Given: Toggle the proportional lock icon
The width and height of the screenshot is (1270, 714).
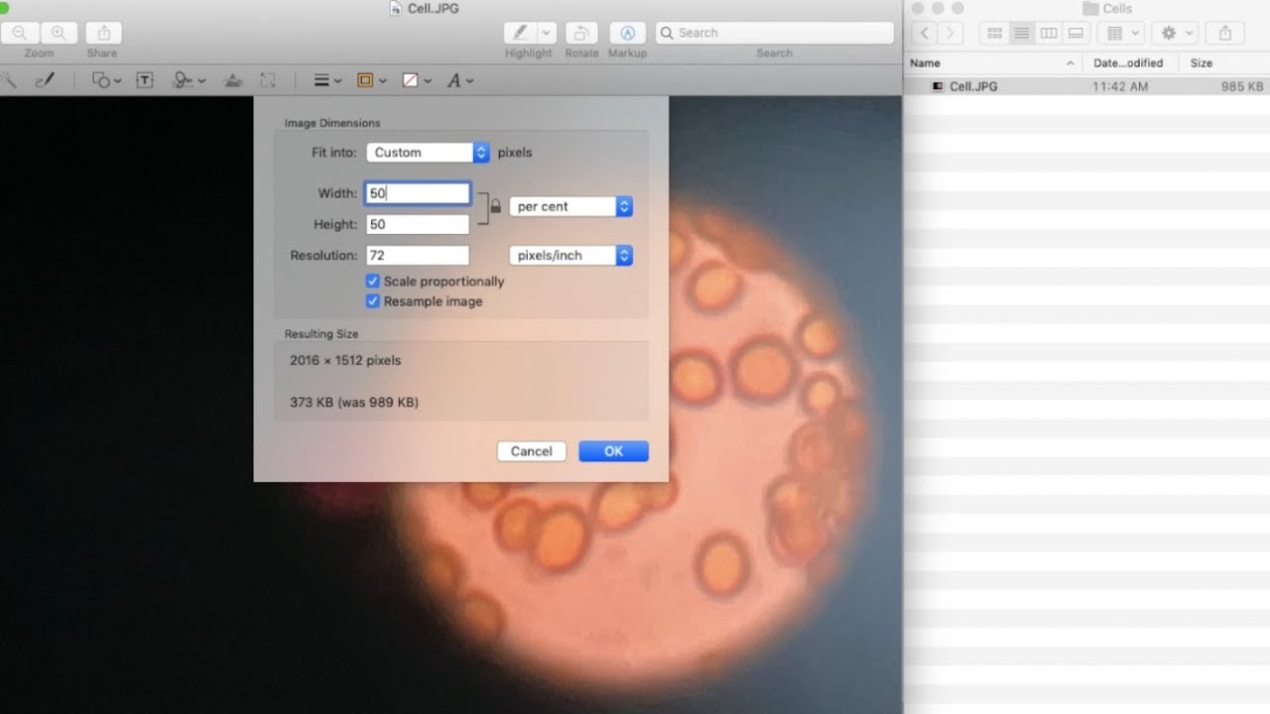Looking at the screenshot, I should click(495, 207).
